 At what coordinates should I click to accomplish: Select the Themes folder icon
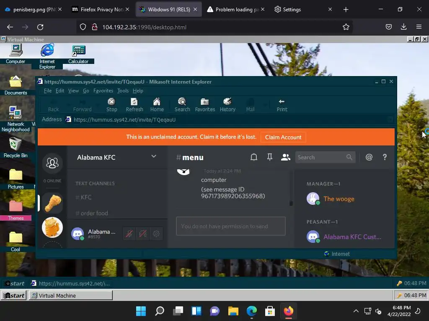click(x=16, y=210)
